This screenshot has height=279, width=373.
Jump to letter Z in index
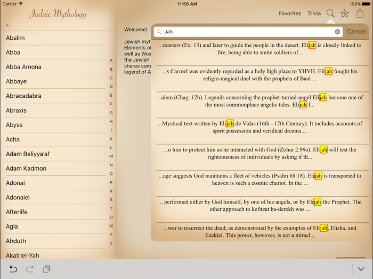(x=111, y=243)
